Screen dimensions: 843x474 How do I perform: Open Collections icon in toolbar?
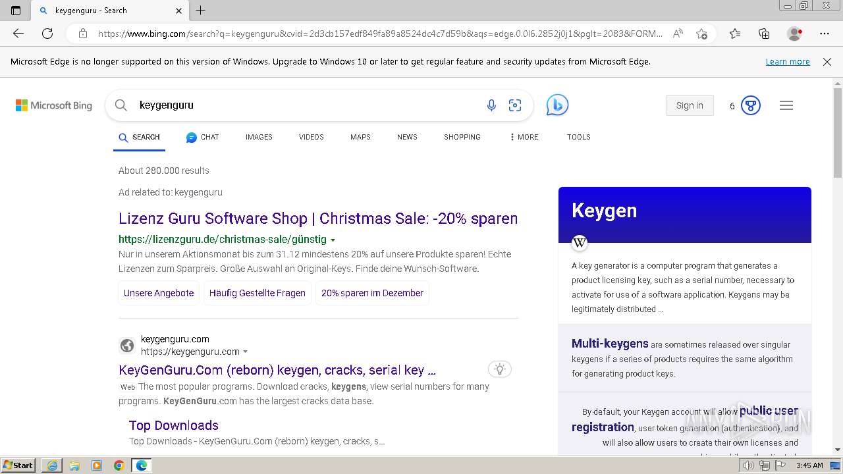pyautogui.click(x=764, y=34)
